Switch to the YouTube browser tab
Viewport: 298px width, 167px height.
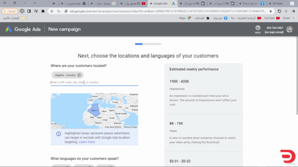134,3
